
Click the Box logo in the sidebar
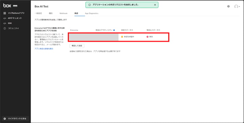(7, 6)
